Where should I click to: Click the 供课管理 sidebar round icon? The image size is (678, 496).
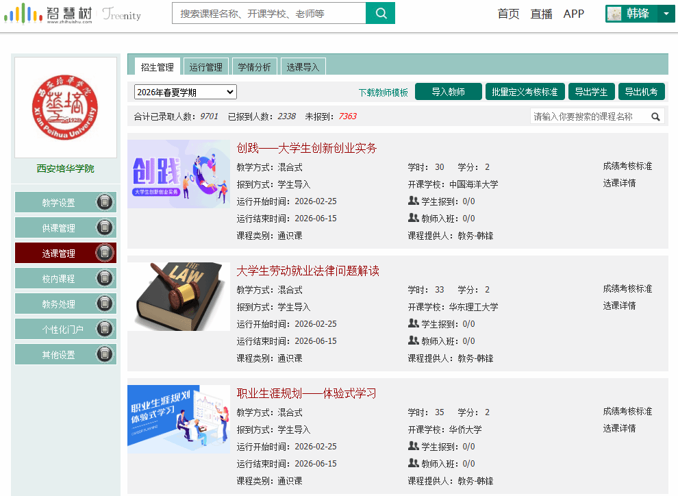[x=104, y=227]
